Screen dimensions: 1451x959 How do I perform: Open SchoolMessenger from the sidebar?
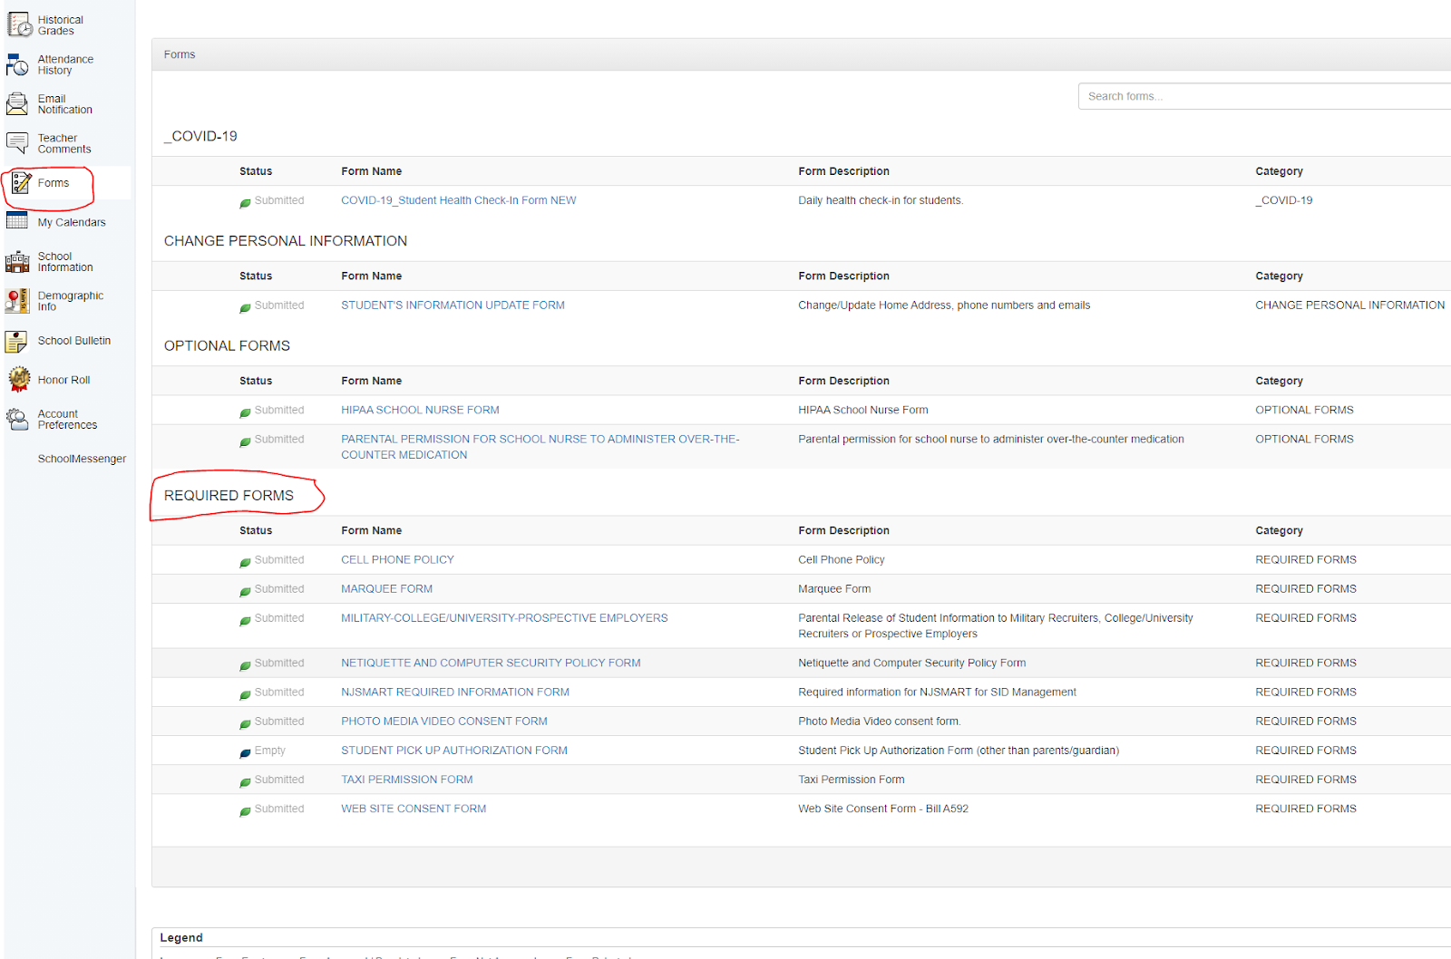coord(82,459)
